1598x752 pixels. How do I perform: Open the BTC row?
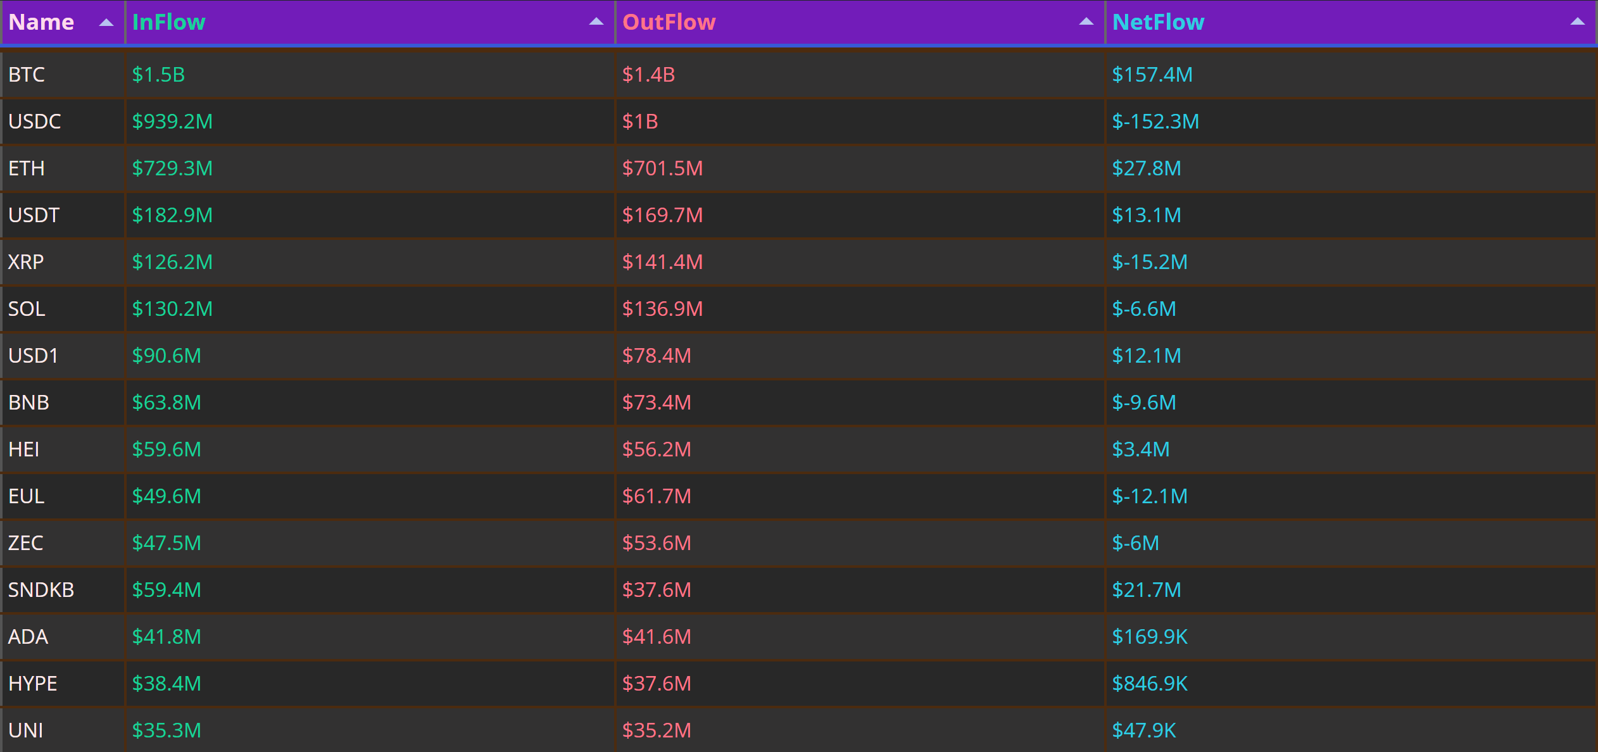[x=799, y=75]
